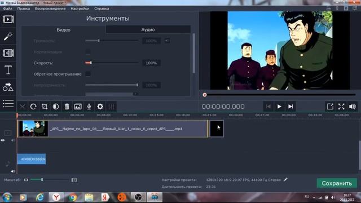Select the Hajime_no_Ippo video clip
Screen dimensions: 361x203
[113, 129]
